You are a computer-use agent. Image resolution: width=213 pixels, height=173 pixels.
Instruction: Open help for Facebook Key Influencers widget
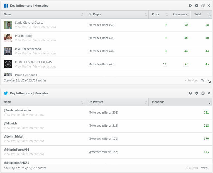tap(190, 6)
